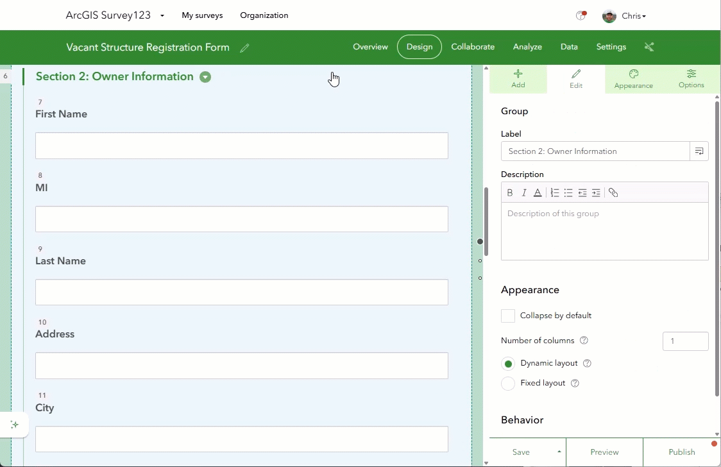
Task: Enable the Collapse by default checkbox
Action: [508, 316]
